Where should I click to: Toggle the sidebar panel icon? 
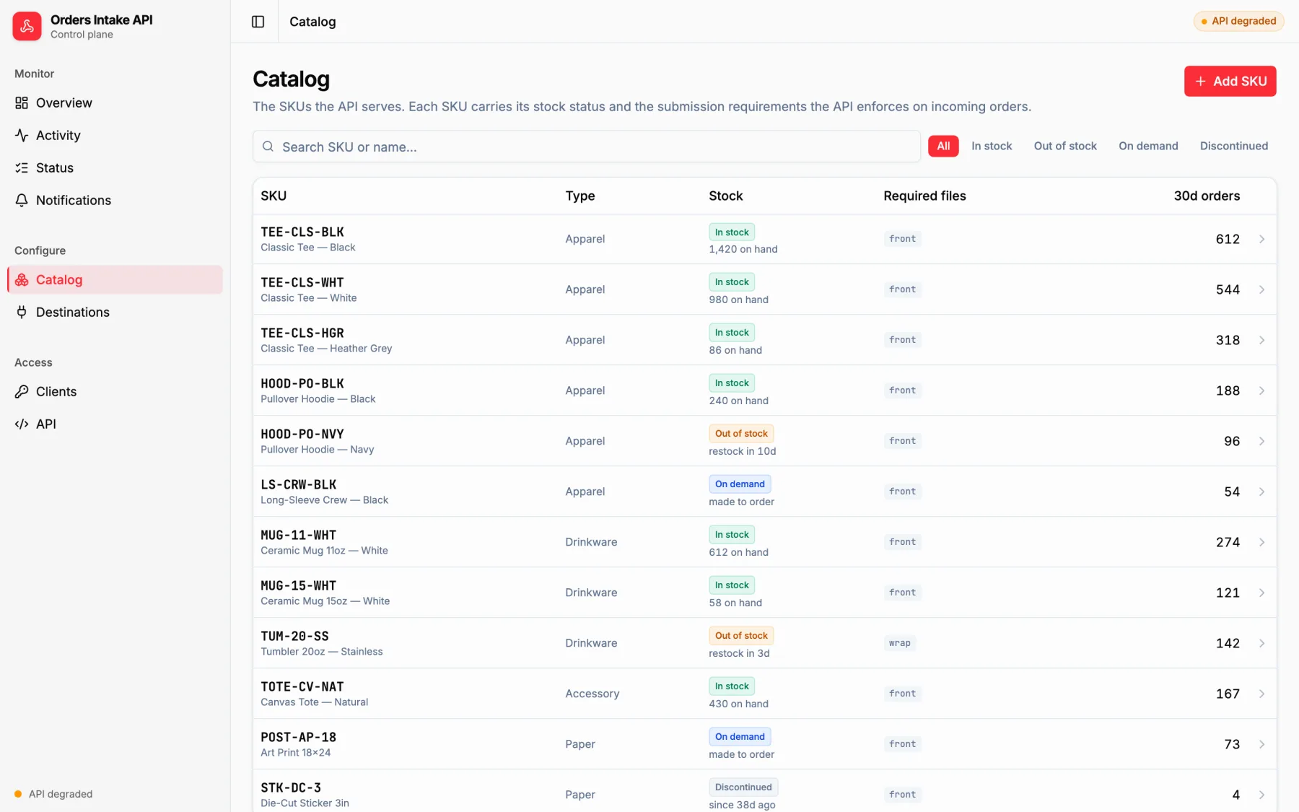[x=258, y=22]
